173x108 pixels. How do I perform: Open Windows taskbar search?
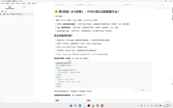point(75,106)
